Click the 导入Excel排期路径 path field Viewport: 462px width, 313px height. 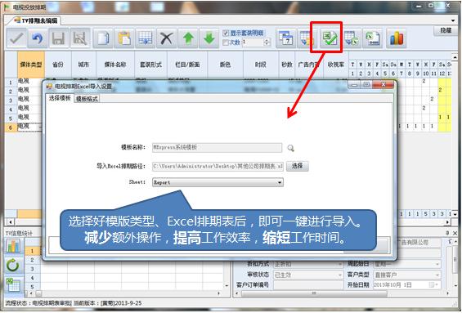tap(218, 167)
